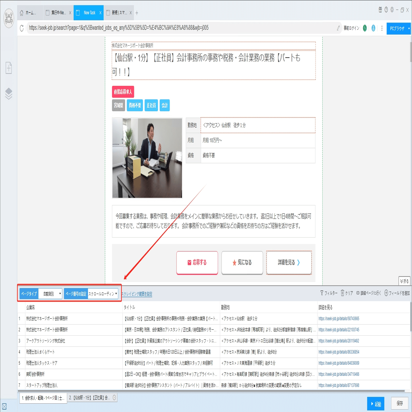Open link https://seek-job.jp/details/28119492

[338, 341]
